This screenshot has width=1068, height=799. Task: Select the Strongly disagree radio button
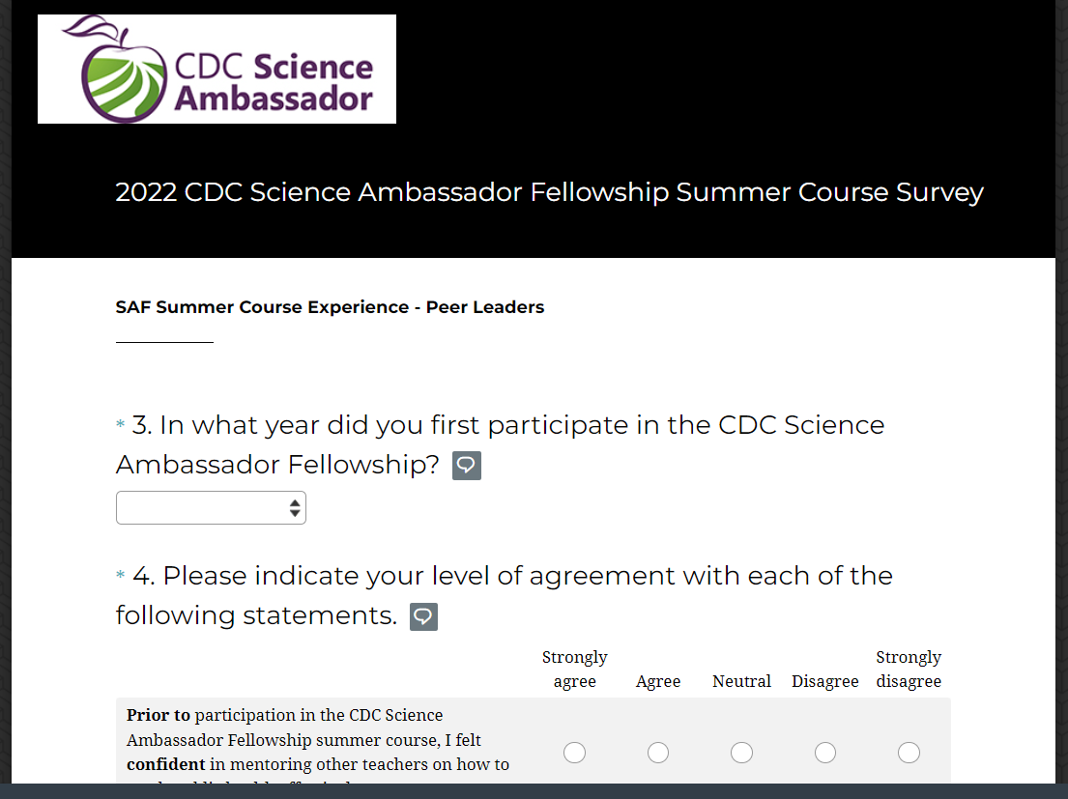909,753
